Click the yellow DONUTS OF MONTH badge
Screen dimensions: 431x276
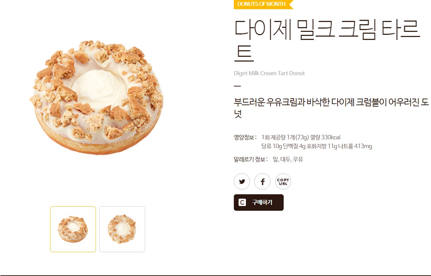[x=263, y=4]
